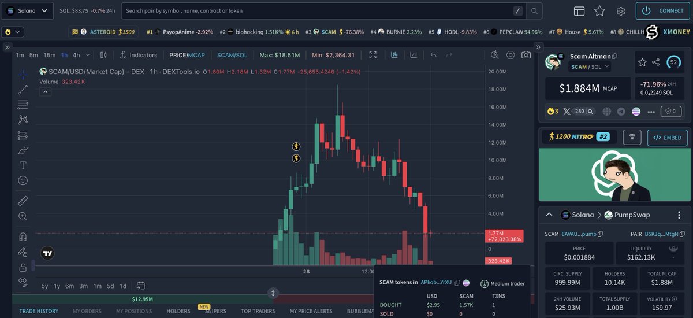Open the Indicators menu

coord(139,55)
